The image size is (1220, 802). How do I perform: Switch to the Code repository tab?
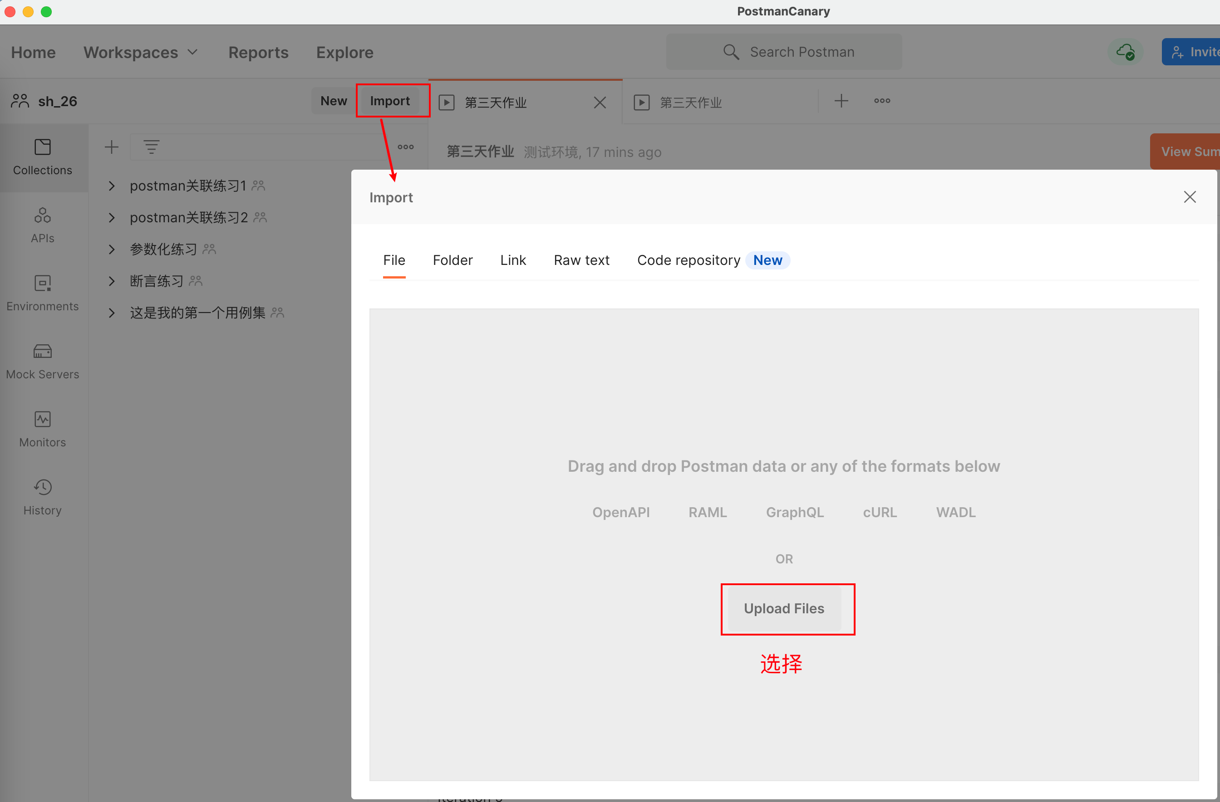tap(713, 260)
